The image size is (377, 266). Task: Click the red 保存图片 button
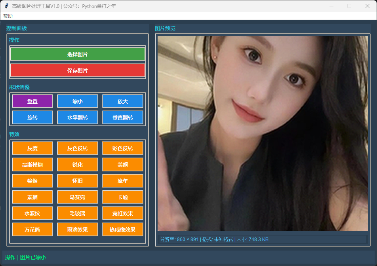point(78,70)
